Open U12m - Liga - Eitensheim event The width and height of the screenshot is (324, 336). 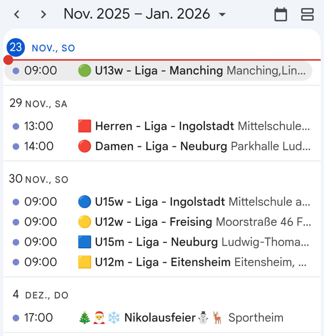pyautogui.click(x=163, y=262)
